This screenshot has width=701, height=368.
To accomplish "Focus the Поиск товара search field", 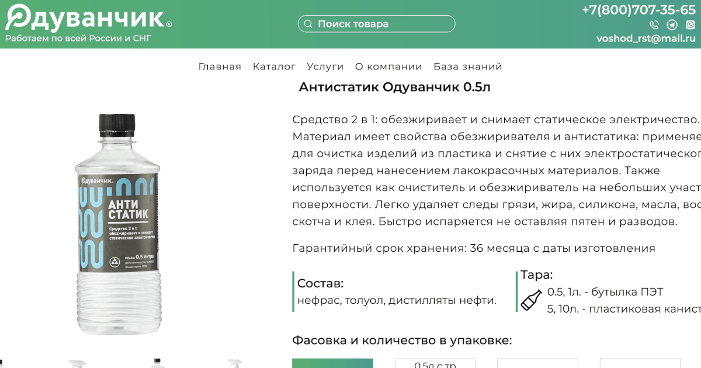I will pyautogui.click(x=376, y=24).
